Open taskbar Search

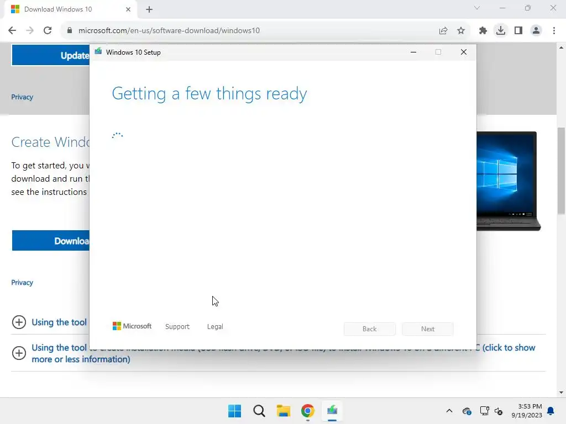click(x=259, y=411)
